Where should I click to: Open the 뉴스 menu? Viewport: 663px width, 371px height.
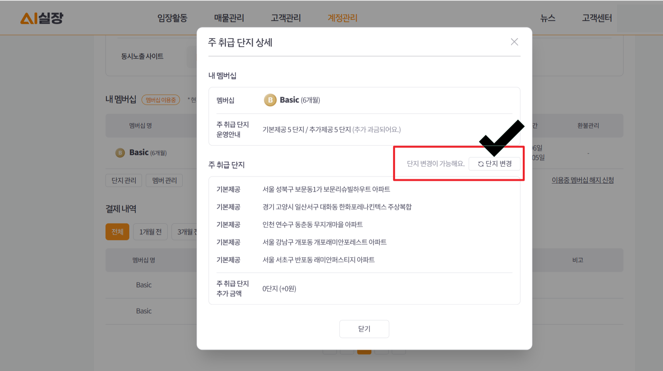[548, 18]
